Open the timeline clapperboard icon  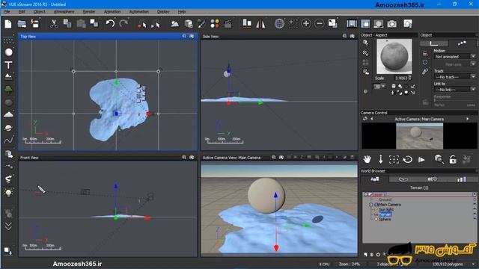(x=228, y=24)
